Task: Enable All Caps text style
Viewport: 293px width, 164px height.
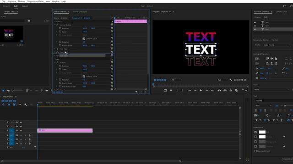Action: click(265, 120)
